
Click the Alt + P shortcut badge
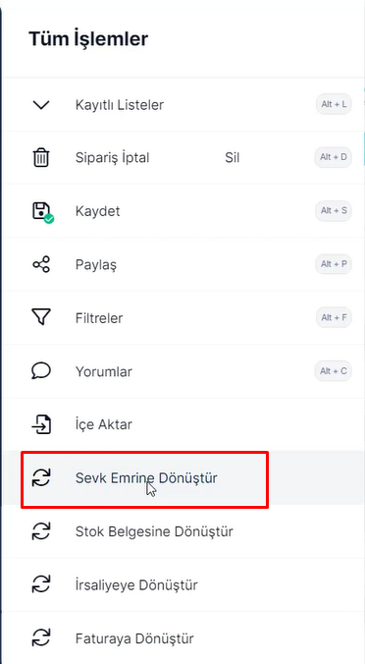334,264
